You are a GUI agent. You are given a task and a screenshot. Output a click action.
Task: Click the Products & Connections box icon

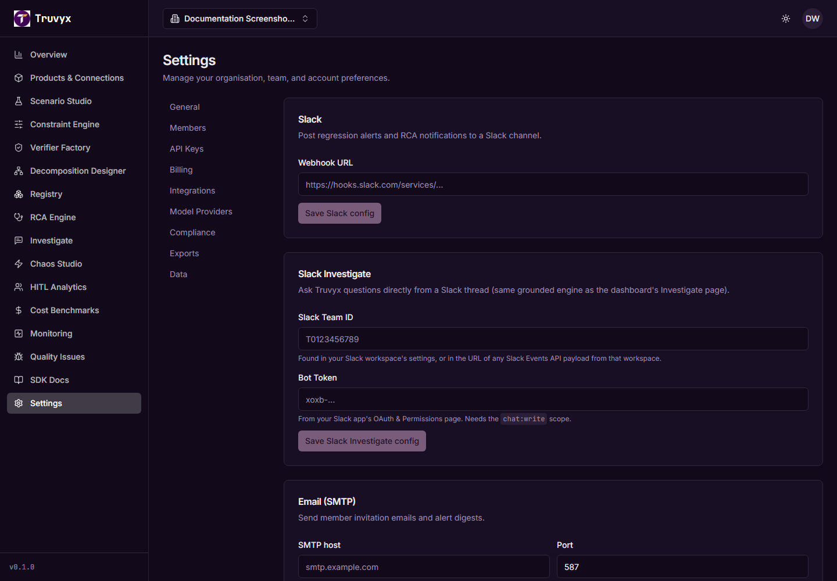click(19, 78)
